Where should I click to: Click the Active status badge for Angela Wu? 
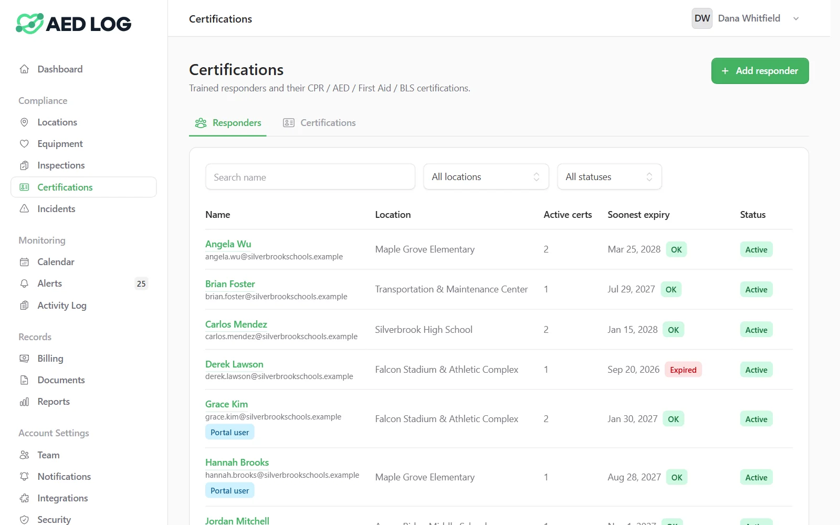pyautogui.click(x=757, y=250)
